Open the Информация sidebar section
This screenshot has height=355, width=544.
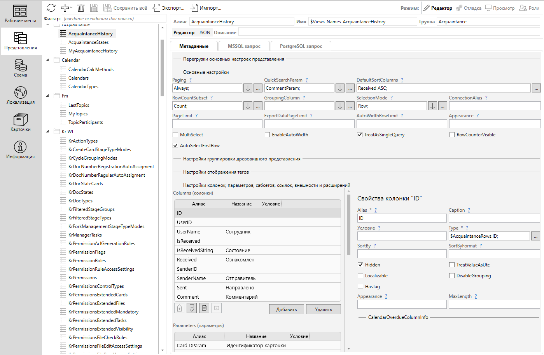pyautogui.click(x=21, y=150)
